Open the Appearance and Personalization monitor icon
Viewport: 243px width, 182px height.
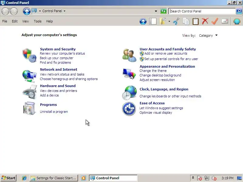(129, 73)
